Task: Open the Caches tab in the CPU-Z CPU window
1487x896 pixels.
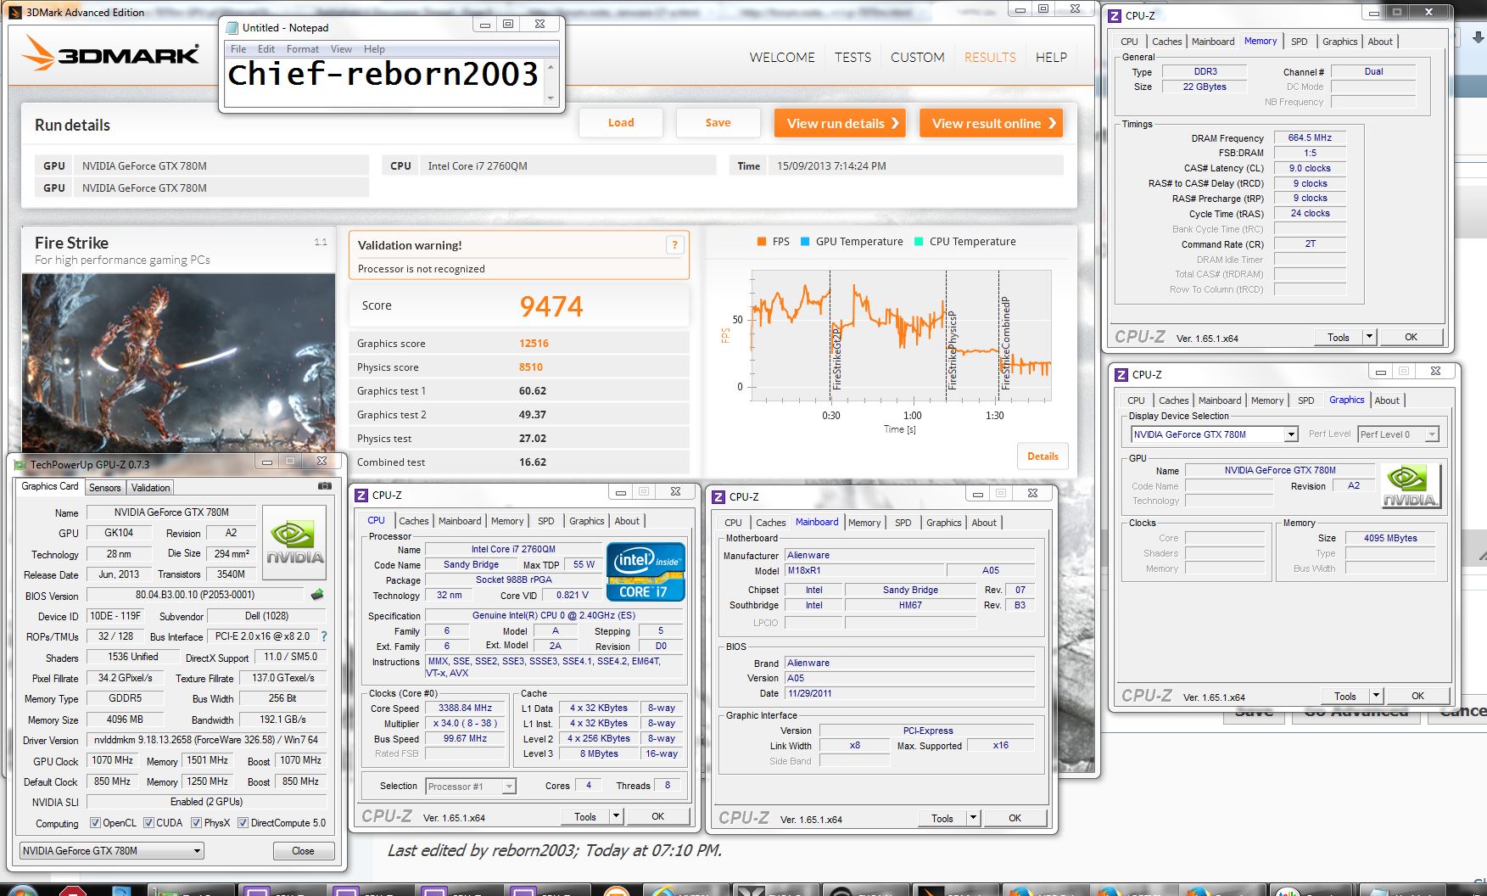Action: [414, 521]
